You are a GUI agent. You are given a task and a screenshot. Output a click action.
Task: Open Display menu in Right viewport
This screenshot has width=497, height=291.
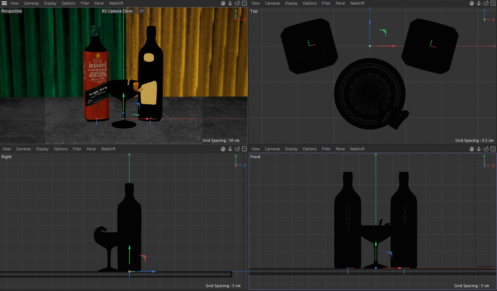[42, 149]
